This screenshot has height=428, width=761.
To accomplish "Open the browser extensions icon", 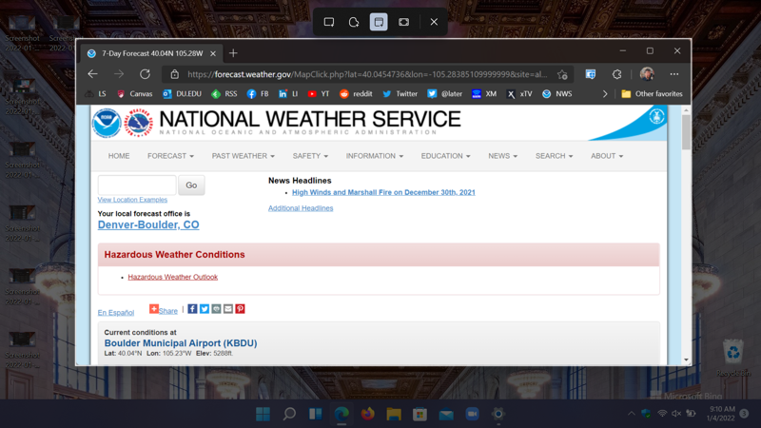I will click(x=616, y=74).
